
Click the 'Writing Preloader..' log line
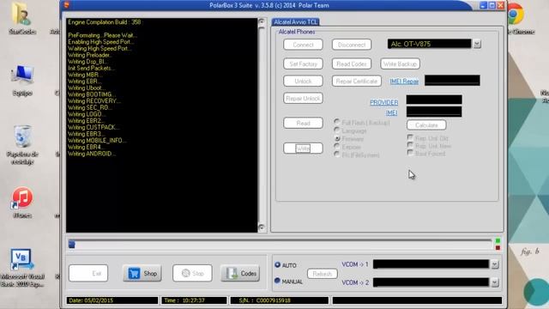tap(89, 55)
